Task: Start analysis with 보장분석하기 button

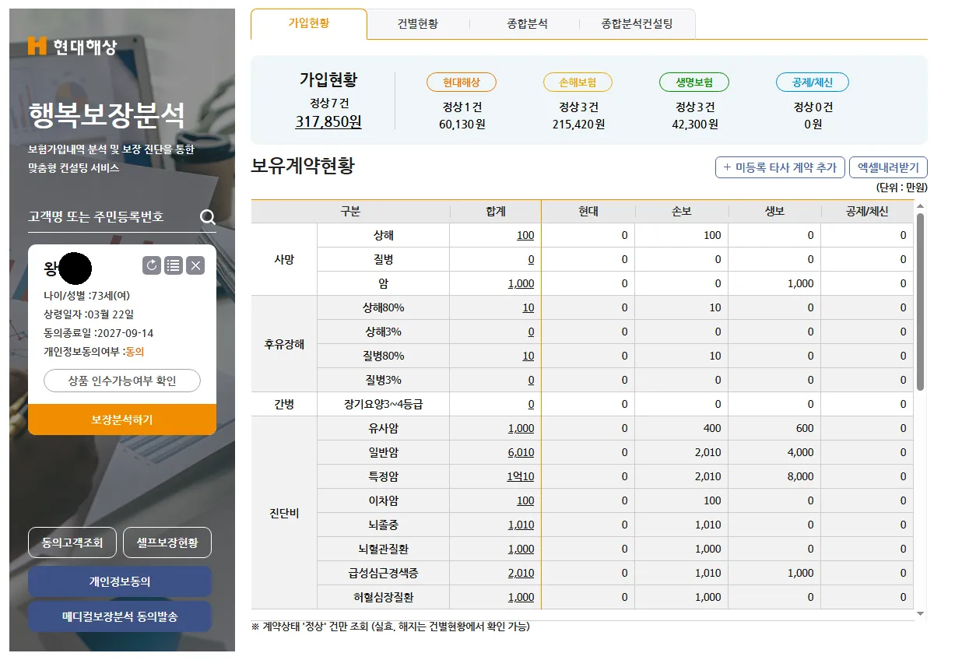Action: click(122, 420)
